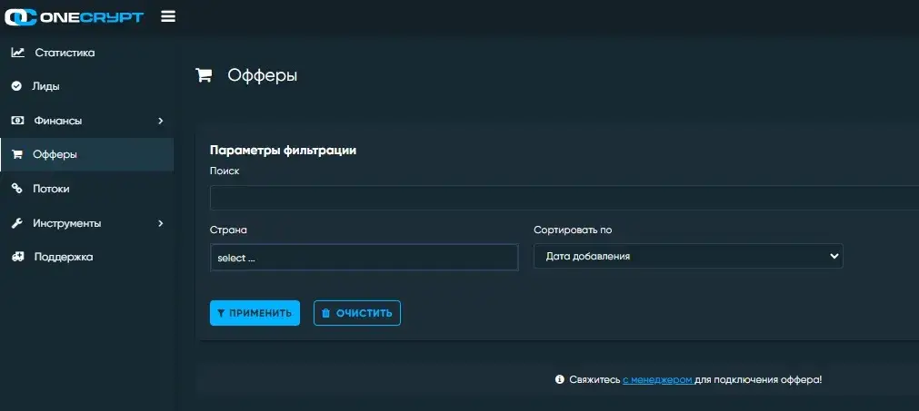919x411 pixels.
Task: Follow the 'с менеджером' link
Action: click(x=658, y=380)
